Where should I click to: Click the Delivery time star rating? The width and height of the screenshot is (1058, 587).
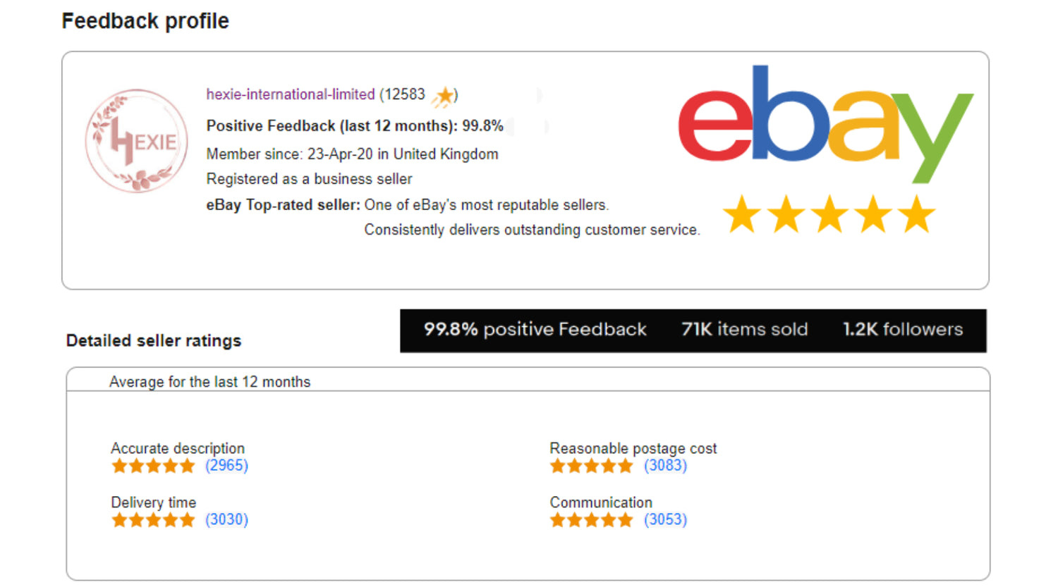pyautogui.click(x=153, y=520)
